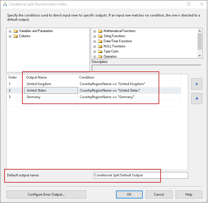
Task: Select Mathematical Functions label
Action: 119,31
